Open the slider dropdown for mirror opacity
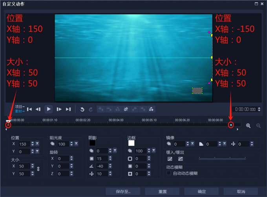Viewport: 267px width, 197px height. [x=192, y=144]
